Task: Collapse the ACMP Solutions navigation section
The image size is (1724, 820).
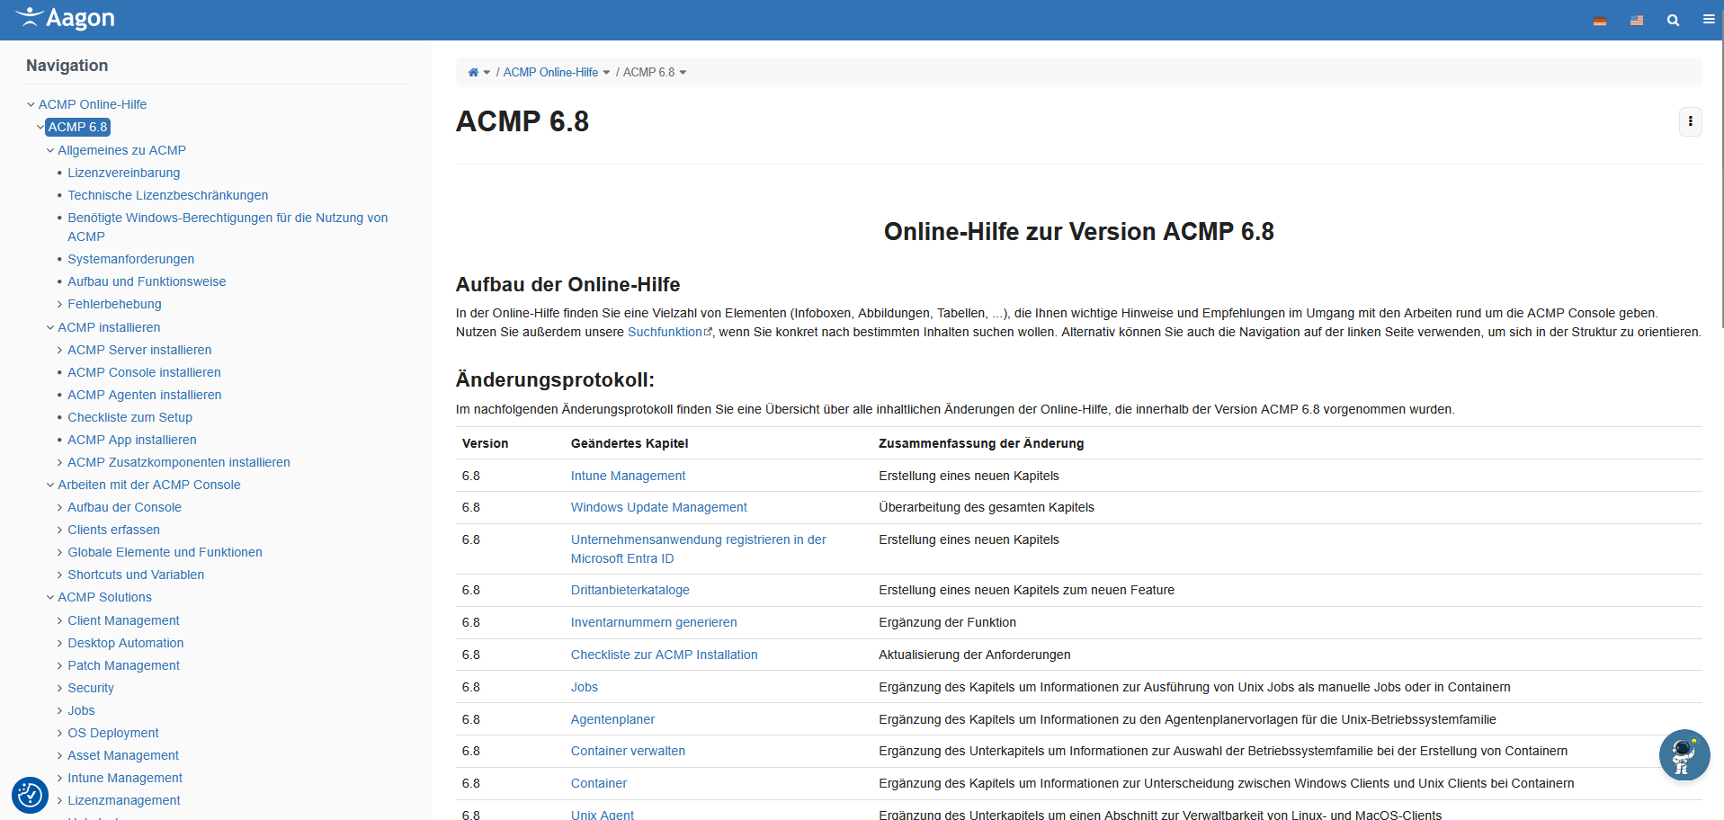Action: tap(50, 597)
